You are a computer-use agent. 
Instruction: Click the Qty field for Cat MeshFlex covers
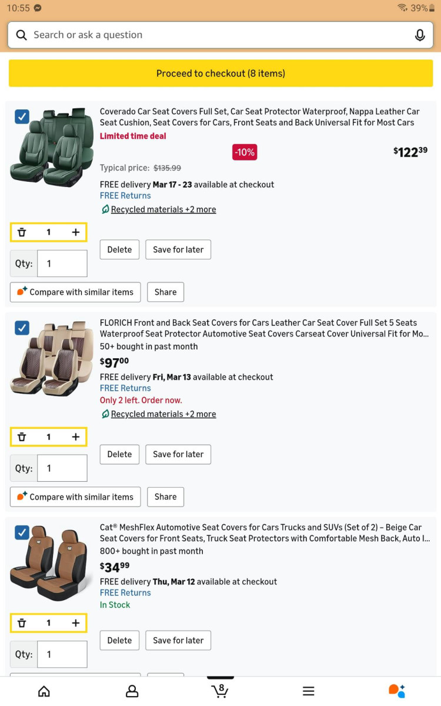pos(62,654)
